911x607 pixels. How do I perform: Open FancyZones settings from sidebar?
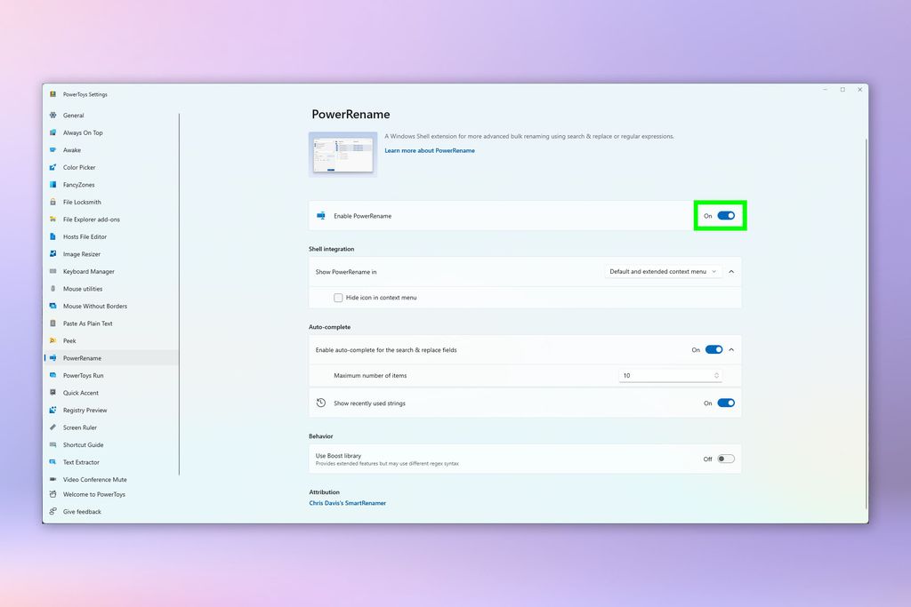(x=75, y=184)
